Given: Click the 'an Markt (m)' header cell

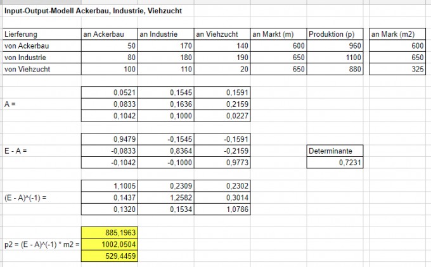Looking at the screenshot, I should coord(278,34).
